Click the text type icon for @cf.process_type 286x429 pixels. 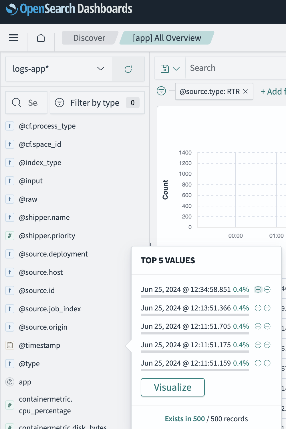coord(10,126)
